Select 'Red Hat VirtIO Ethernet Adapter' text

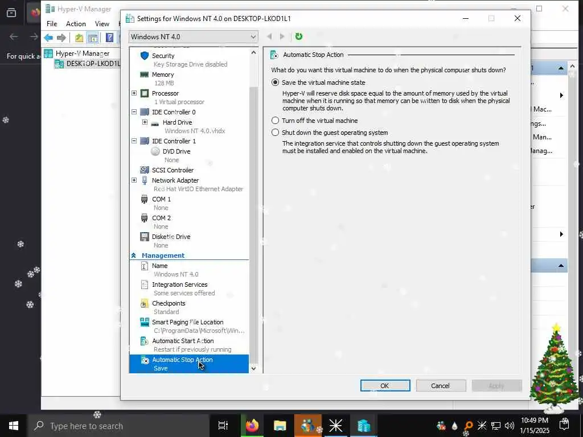click(x=198, y=189)
